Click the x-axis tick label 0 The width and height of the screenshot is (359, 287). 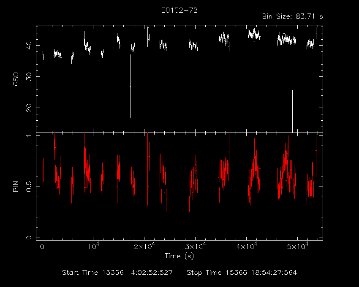click(42, 247)
